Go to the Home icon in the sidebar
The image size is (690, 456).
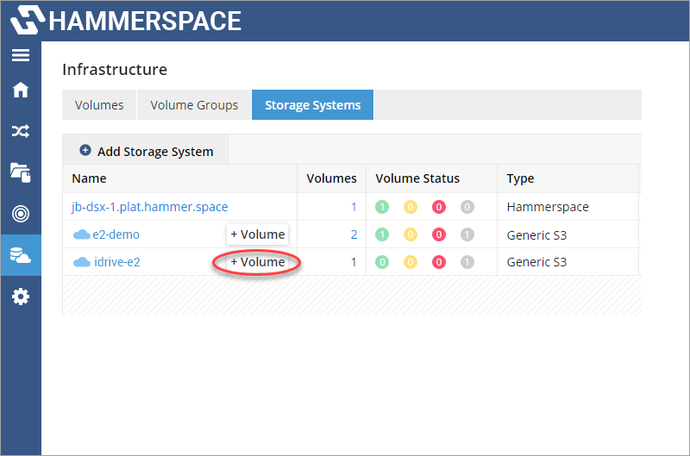21,90
